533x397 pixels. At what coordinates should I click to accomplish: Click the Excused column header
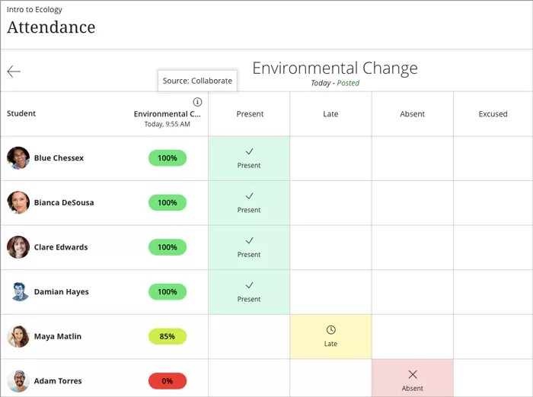[493, 114]
